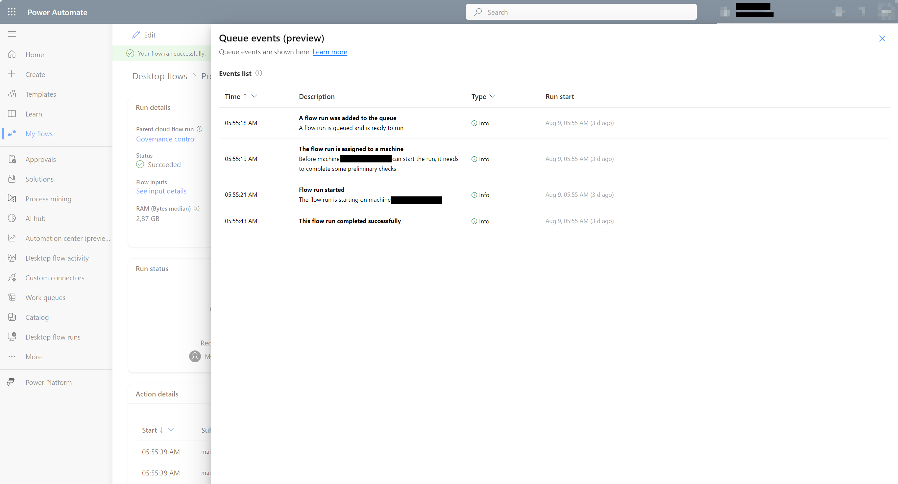The height and width of the screenshot is (484, 898).
Task: Click the Search input field
Action: click(x=581, y=12)
